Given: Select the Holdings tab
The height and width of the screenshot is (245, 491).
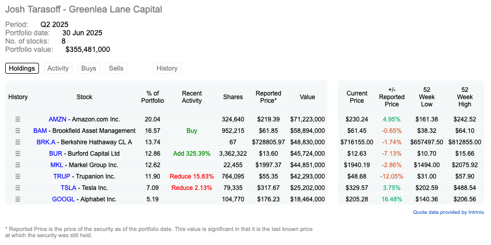Looking at the screenshot, I should pos(22,69).
